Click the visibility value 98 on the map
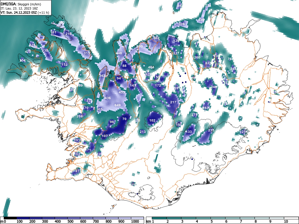The width and height of the screenshot is (299, 224). point(112,122)
